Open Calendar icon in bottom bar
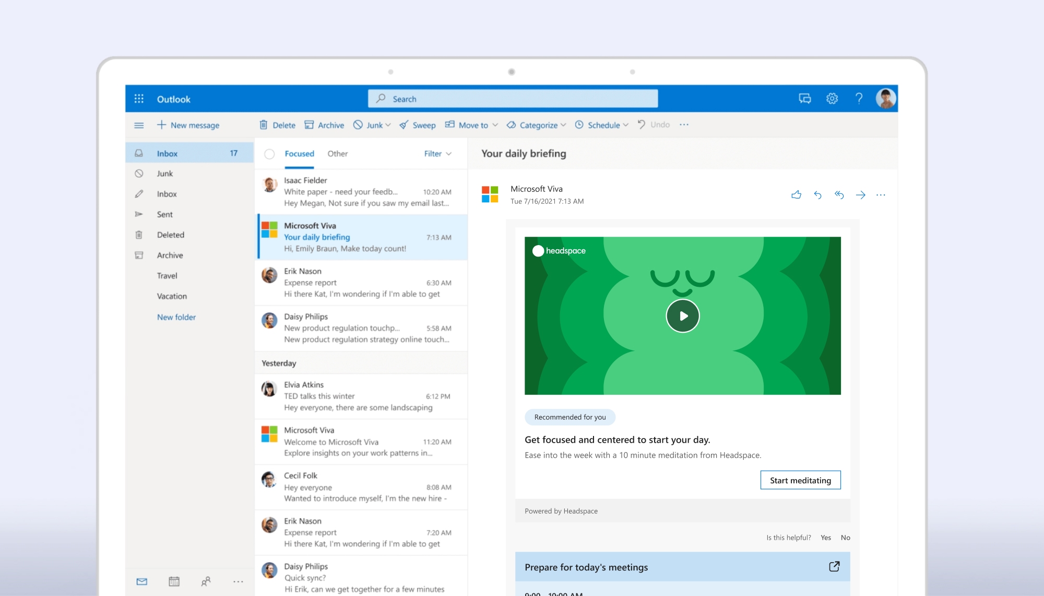Image resolution: width=1044 pixels, height=596 pixels. 174,581
